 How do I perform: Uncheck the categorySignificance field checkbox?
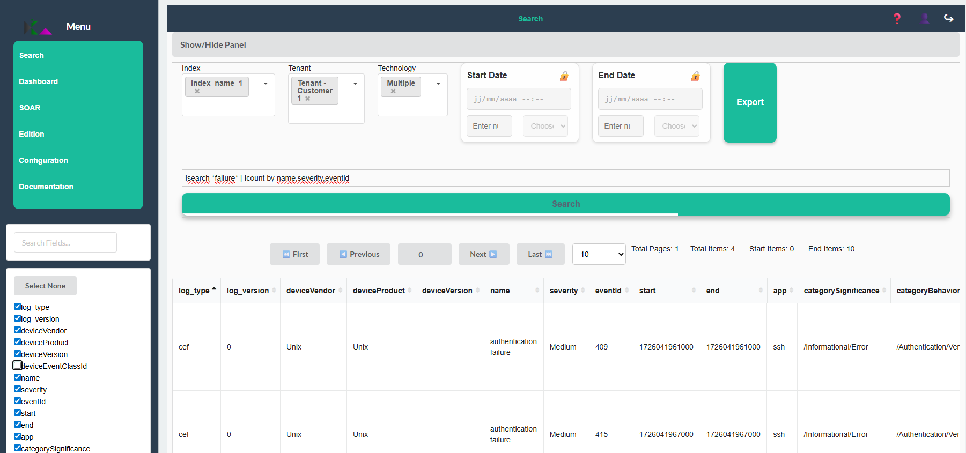[17, 448]
